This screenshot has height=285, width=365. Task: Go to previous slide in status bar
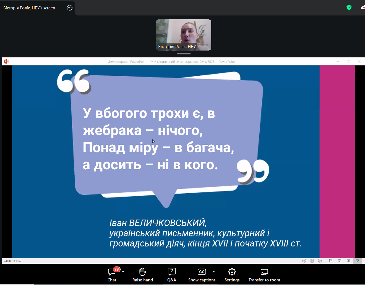pos(304,261)
